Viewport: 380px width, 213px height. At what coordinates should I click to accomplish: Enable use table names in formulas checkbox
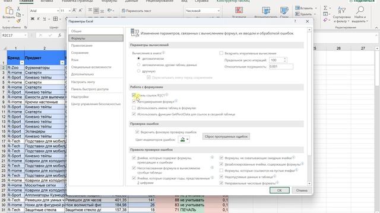coord(134,108)
